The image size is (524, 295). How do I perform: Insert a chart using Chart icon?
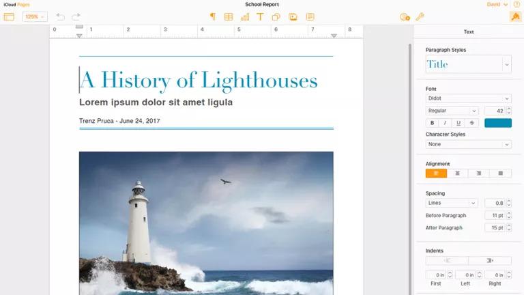tap(245, 16)
